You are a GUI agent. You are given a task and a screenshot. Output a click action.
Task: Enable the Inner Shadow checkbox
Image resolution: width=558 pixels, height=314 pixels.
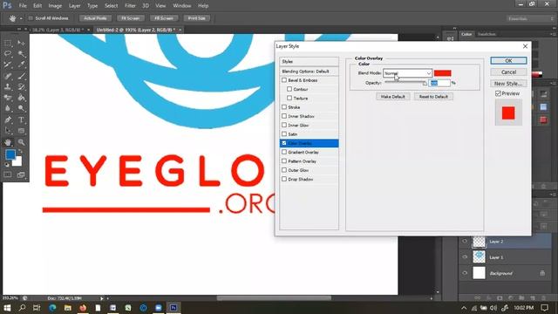pyautogui.click(x=284, y=116)
